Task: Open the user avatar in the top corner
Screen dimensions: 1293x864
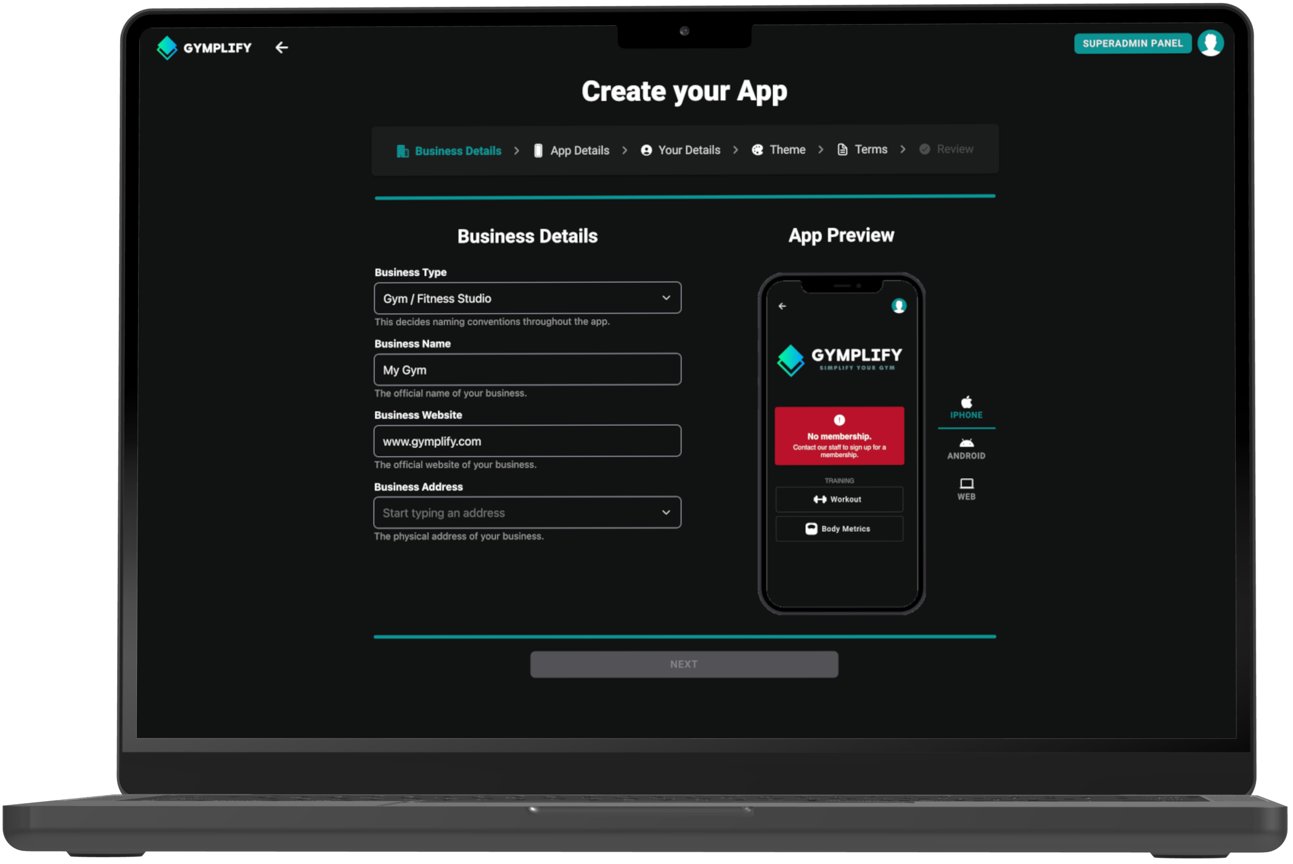Action: pyautogui.click(x=1210, y=43)
